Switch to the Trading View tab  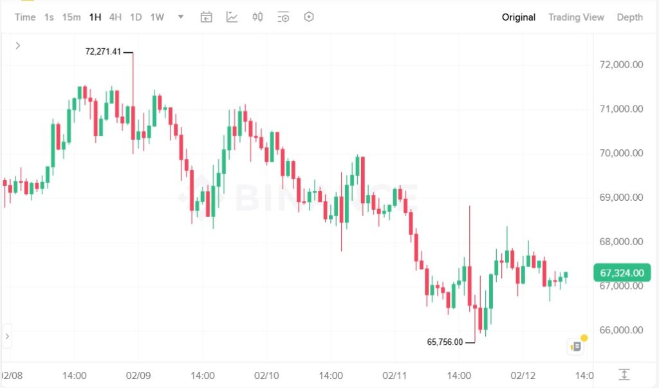[576, 17]
